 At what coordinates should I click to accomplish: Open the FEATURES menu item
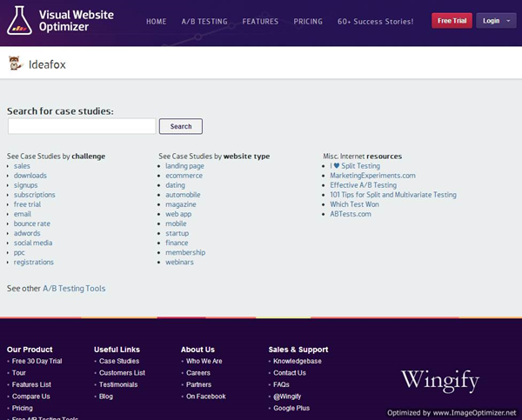260,22
